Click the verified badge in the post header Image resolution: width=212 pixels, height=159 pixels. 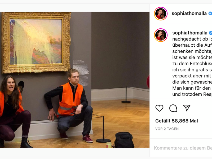pos(210,14)
